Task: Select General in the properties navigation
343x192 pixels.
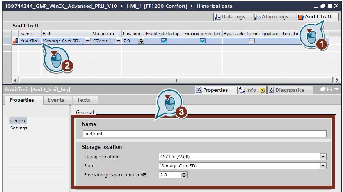Action: pos(18,121)
